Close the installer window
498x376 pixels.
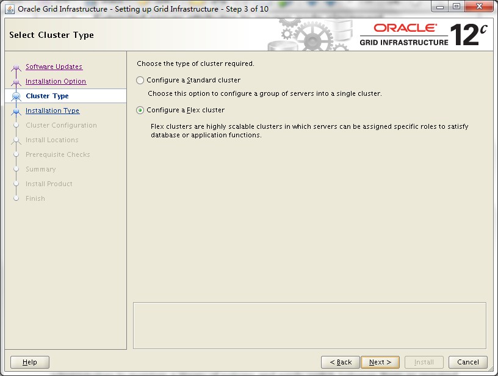[x=479, y=7]
